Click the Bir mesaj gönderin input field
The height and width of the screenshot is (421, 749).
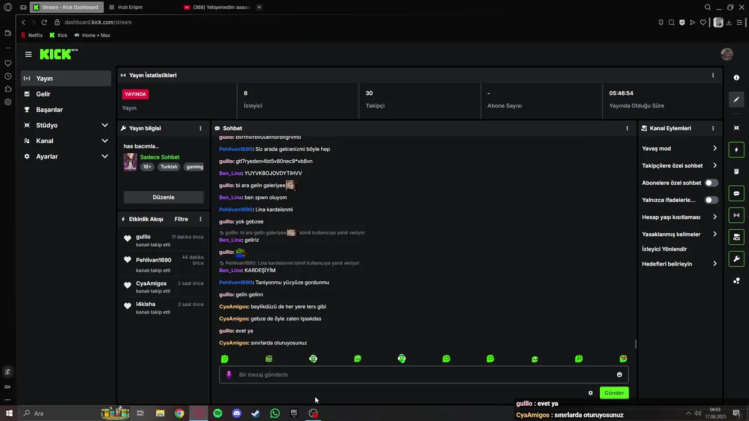coord(424,375)
